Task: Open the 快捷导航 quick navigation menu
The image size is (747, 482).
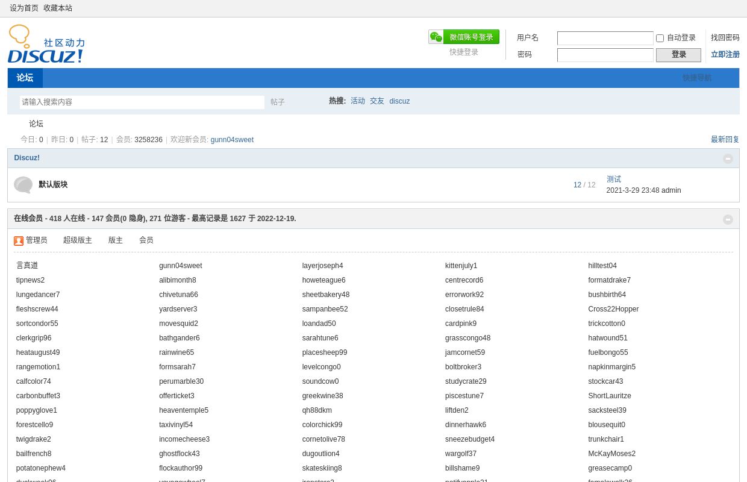Action: click(696, 78)
